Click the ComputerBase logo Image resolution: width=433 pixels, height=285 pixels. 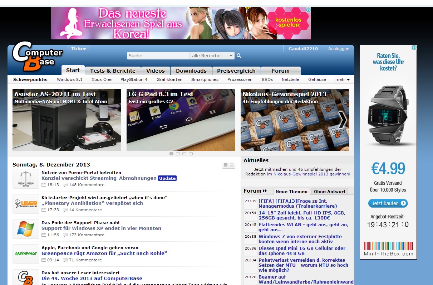37,56
